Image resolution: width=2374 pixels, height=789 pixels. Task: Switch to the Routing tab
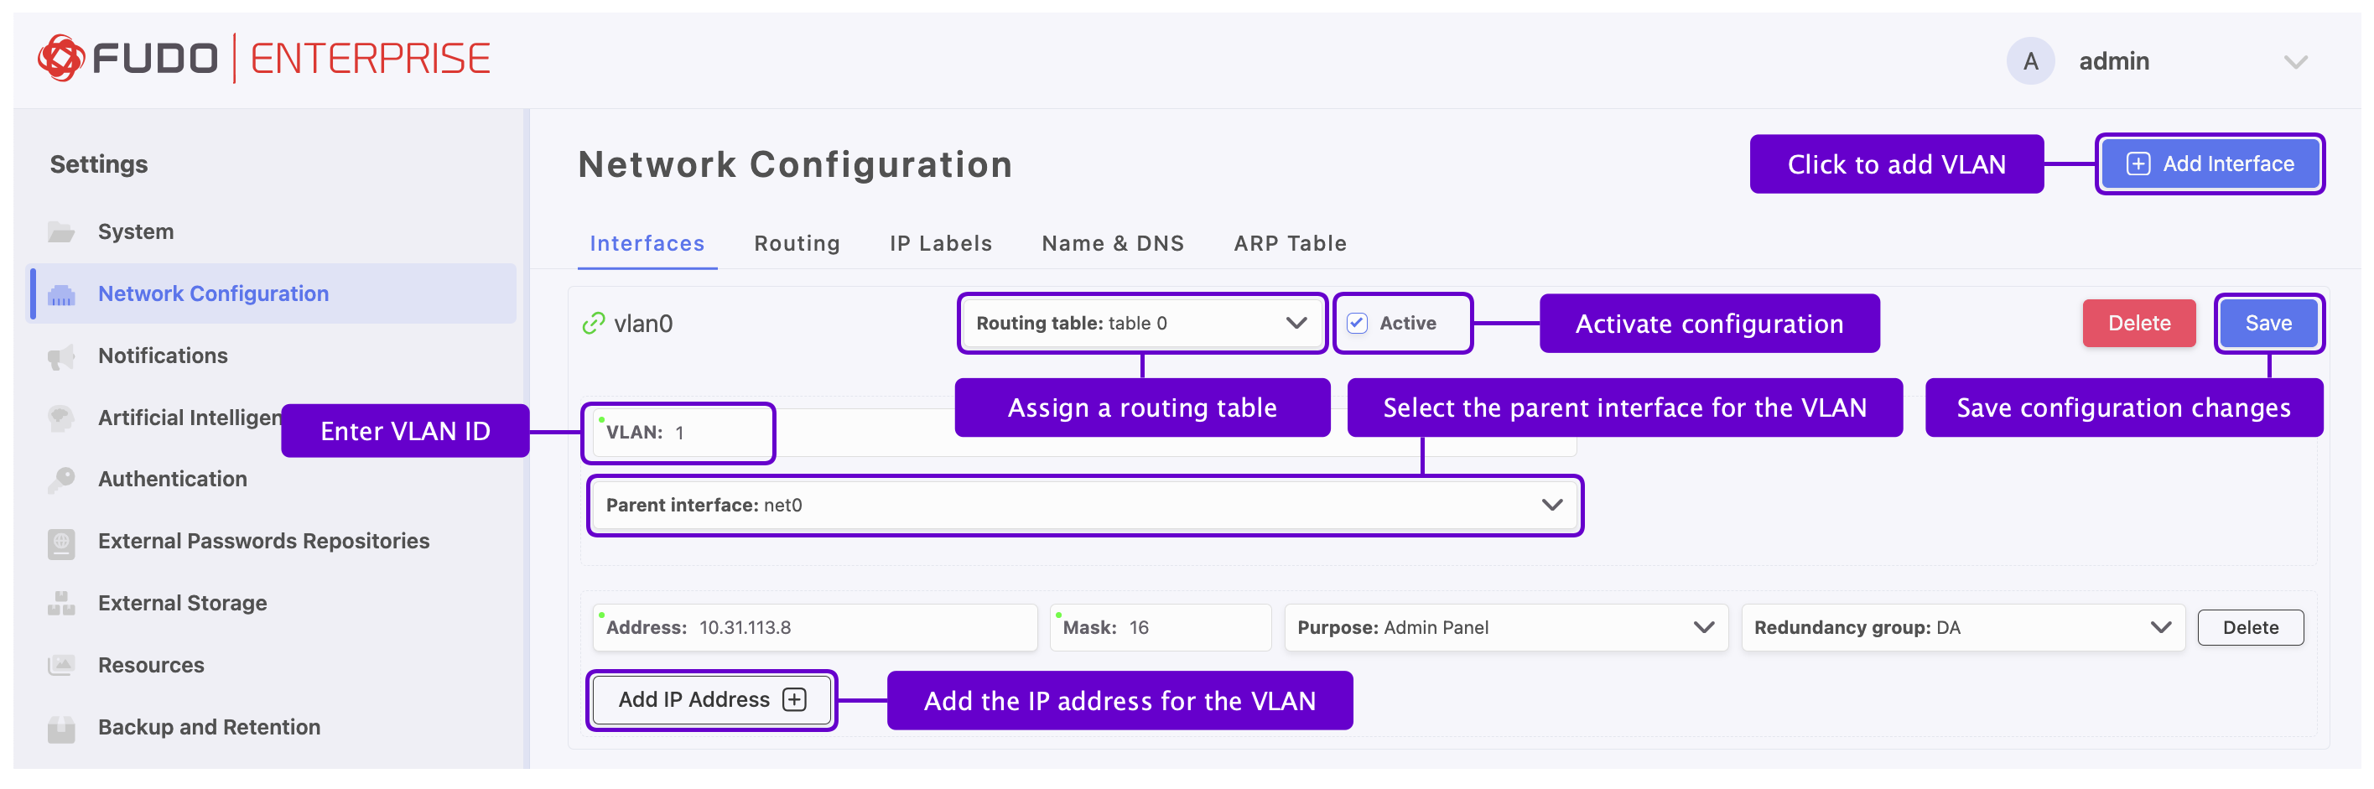pos(797,243)
